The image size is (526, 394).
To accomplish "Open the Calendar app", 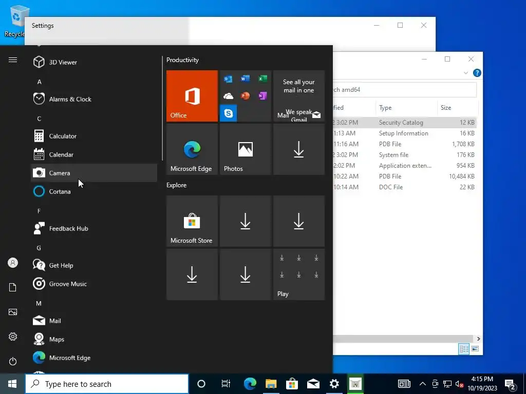I will point(94,154).
